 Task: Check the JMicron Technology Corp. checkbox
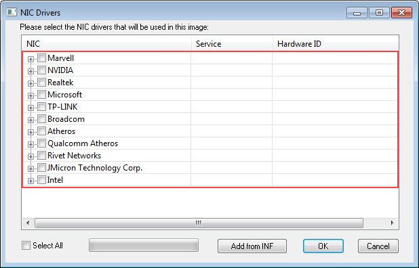(x=41, y=168)
